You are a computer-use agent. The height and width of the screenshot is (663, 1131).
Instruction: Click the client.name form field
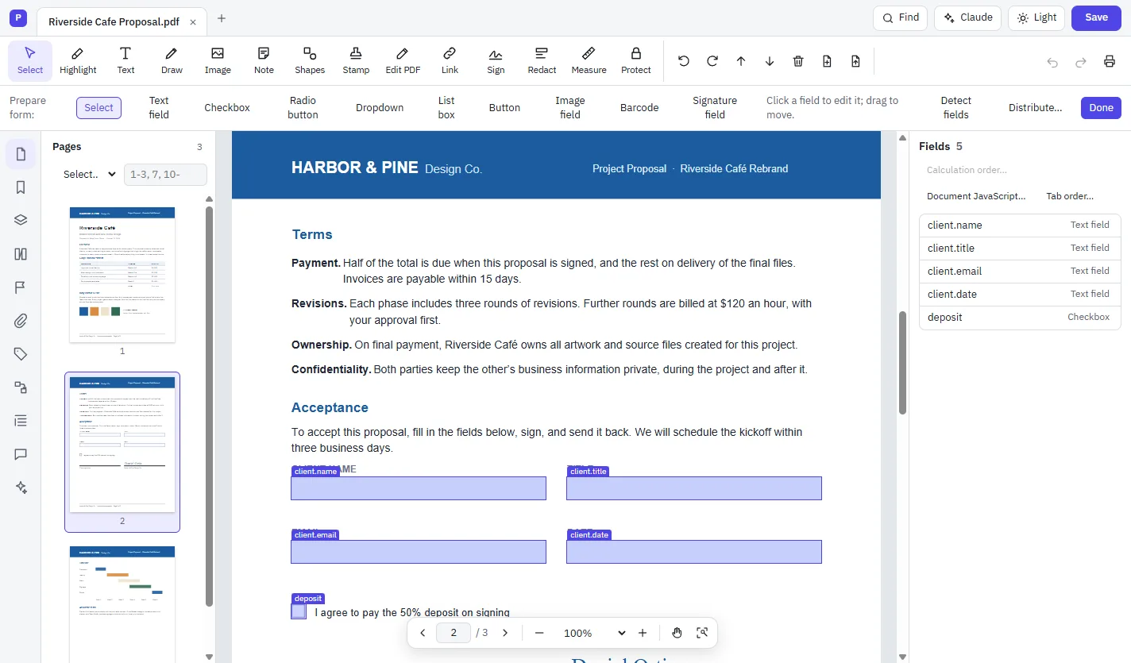(419, 488)
